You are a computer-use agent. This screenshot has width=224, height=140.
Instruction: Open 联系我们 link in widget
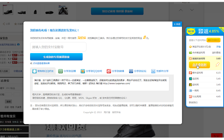pyautogui.click(x=193, y=103)
